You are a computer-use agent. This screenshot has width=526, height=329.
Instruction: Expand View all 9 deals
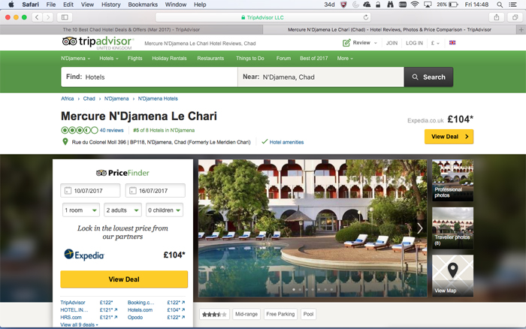point(79,324)
